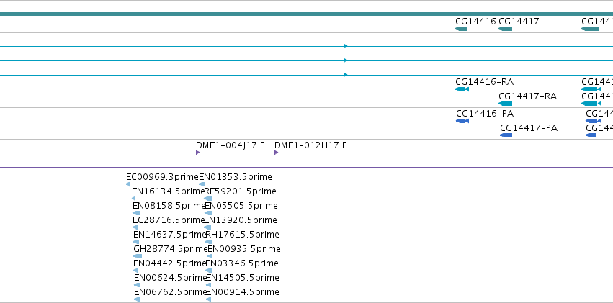Click the CG14416-PA protein glyph
Viewport: 613px width, 303px height.
[x=462, y=121]
